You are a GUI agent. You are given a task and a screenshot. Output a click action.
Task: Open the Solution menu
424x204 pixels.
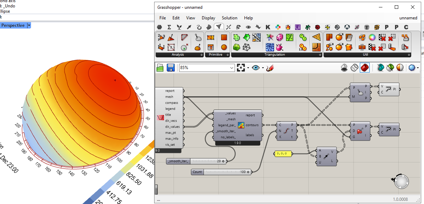(x=229, y=18)
